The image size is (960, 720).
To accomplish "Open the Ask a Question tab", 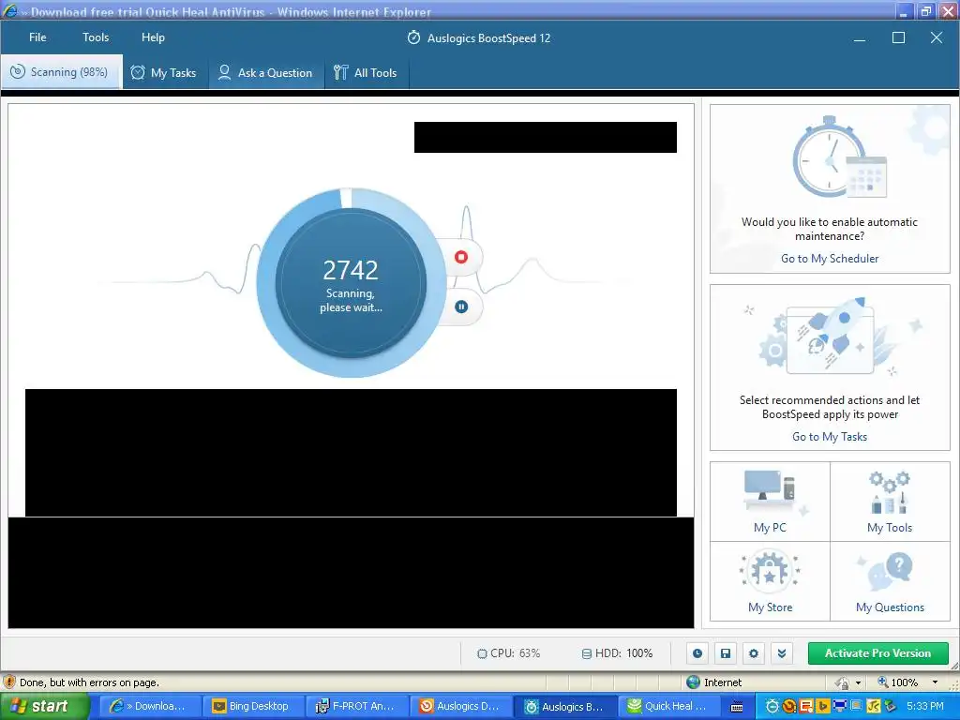I will [266, 73].
